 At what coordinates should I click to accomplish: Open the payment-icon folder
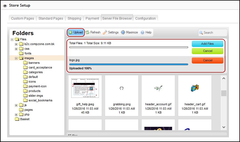coord(37,86)
